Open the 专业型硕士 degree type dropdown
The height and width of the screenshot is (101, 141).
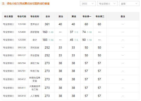(x=107, y=4)
